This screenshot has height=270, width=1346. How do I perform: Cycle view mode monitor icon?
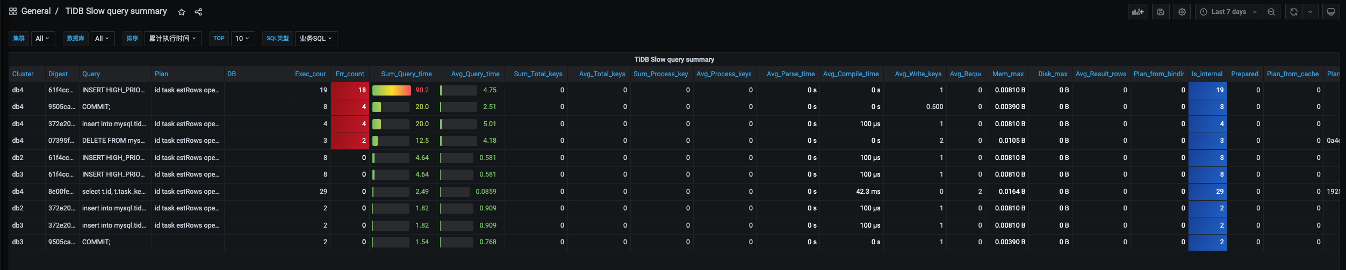pyautogui.click(x=1331, y=12)
